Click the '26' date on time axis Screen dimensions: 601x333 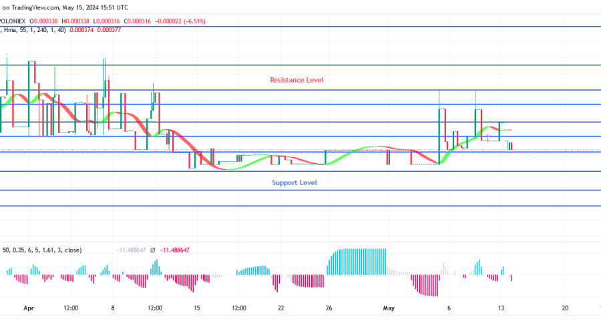pyautogui.click(x=329, y=308)
